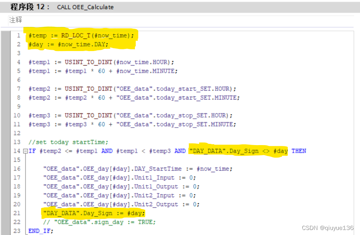Viewport: 360px width, 235px height.
Task: Click Unit1_Input assignment line
Action: [119, 178]
